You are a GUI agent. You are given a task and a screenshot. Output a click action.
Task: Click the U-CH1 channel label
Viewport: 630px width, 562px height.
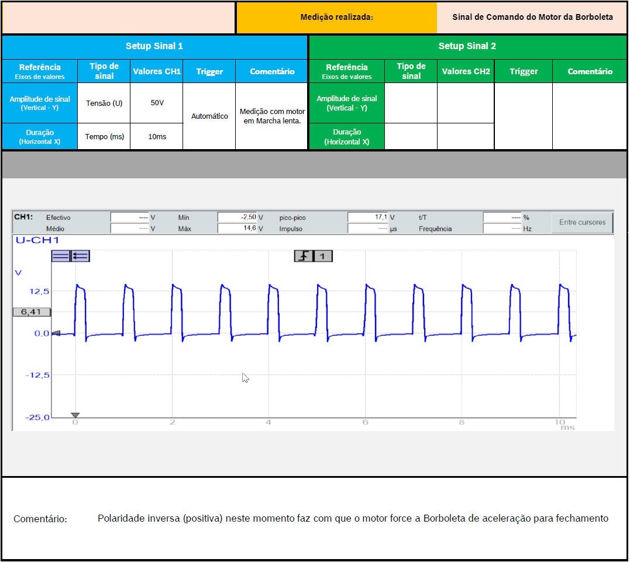coord(36,240)
